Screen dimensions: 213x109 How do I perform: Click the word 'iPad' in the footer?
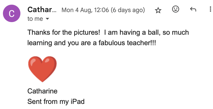pyautogui.click(x=77, y=102)
